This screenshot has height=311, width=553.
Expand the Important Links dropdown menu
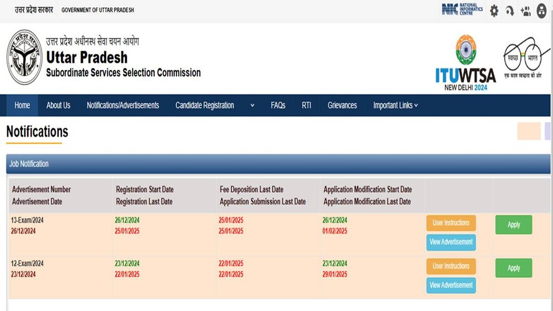pyautogui.click(x=395, y=106)
